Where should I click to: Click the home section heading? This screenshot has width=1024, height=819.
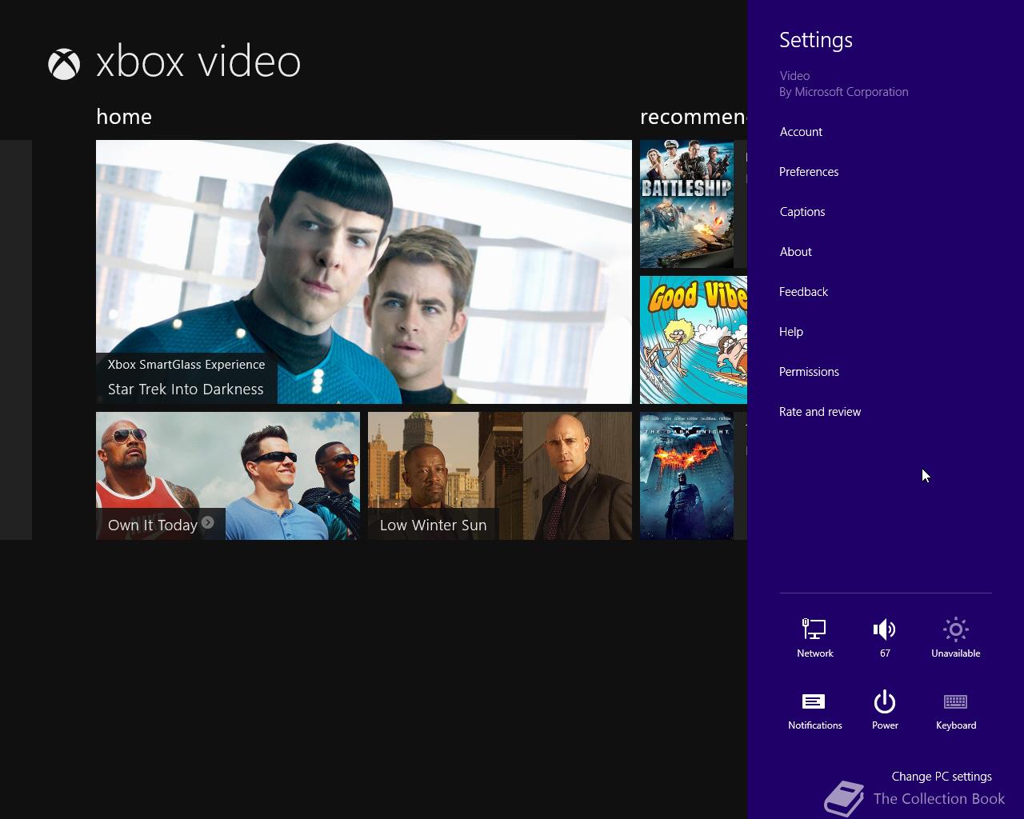click(124, 117)
